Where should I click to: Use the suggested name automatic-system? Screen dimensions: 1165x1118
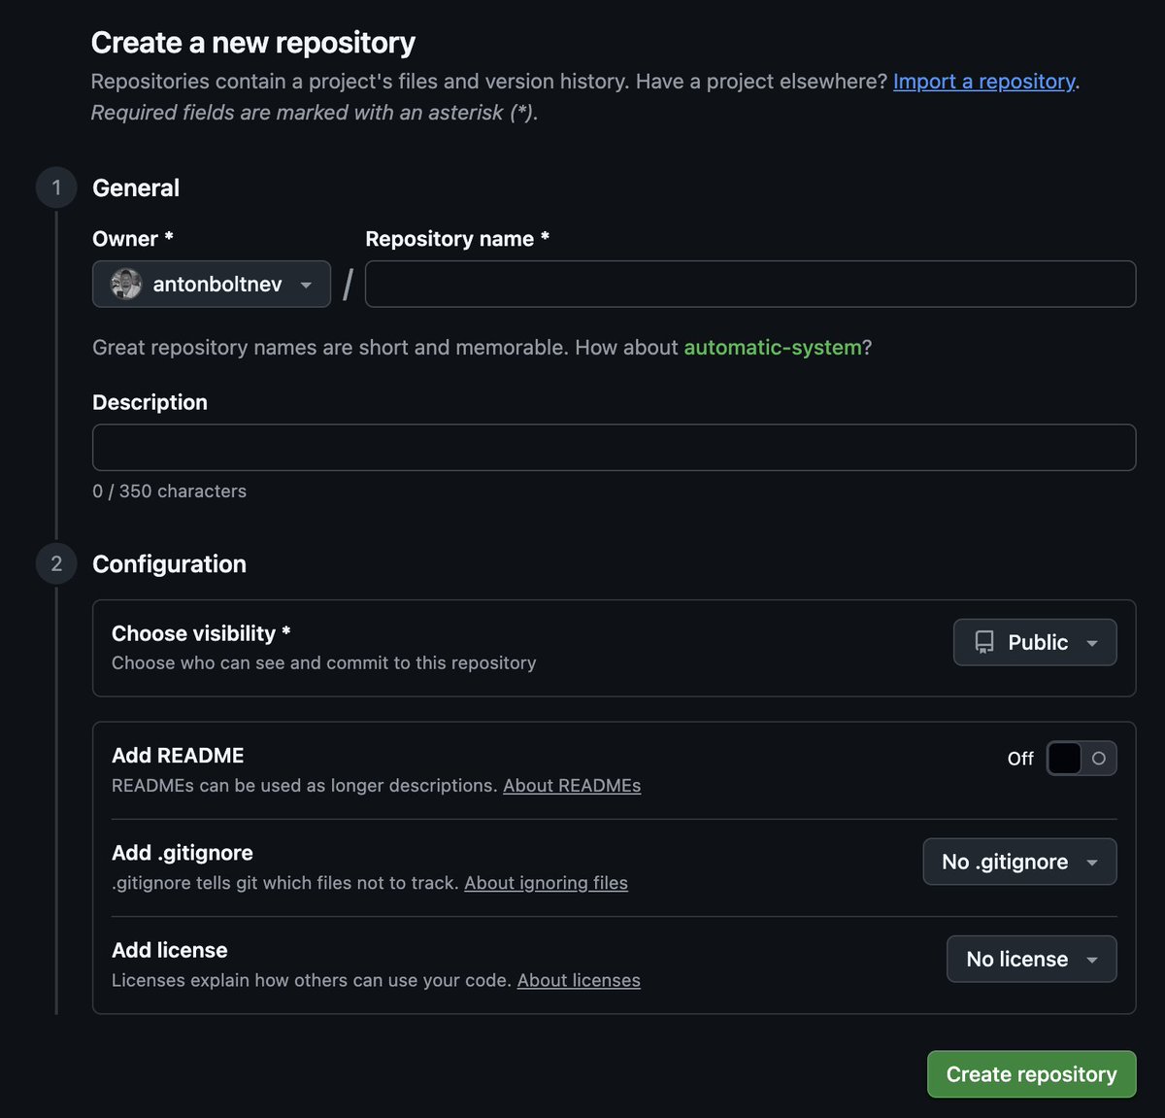pyautogui.click(x=773, y=348)
